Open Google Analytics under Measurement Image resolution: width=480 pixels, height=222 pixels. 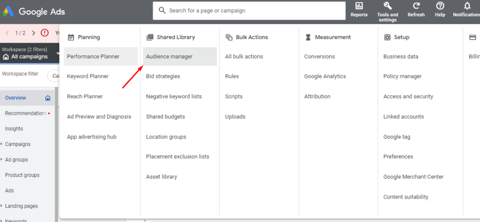point(325,76)
